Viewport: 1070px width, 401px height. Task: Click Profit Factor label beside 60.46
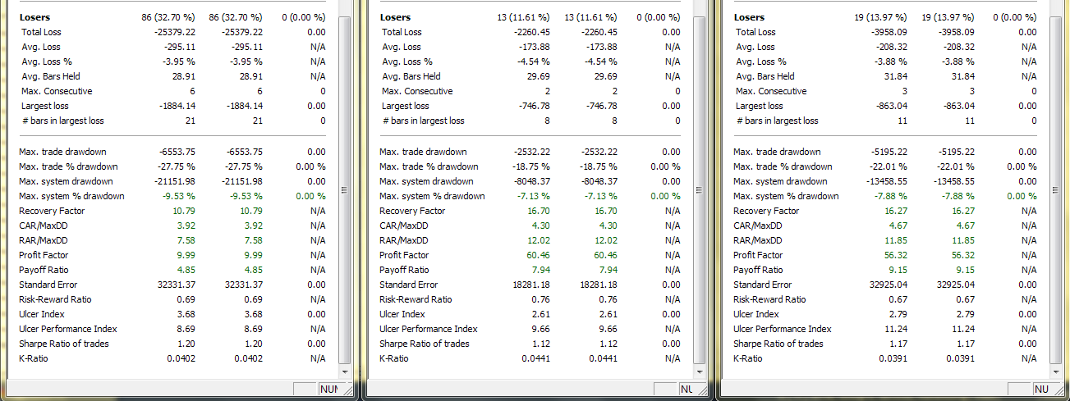click(404, 255)
